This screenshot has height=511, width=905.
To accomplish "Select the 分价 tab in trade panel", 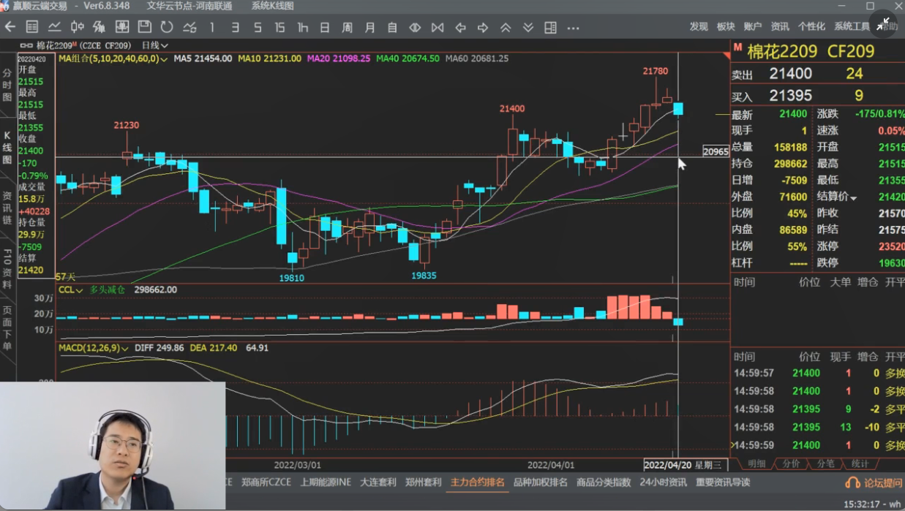I will pos(792,463).
